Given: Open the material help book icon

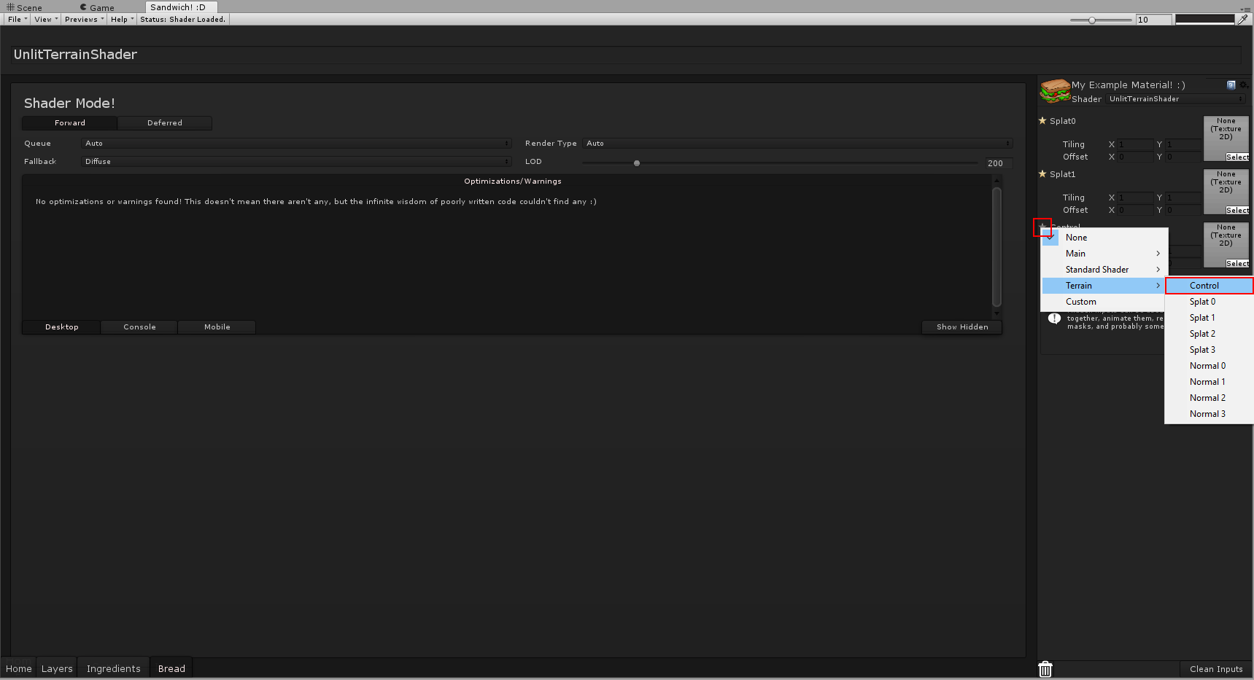Looking at the screenshot, I should pyautogui.click(x=1231, y=85).
